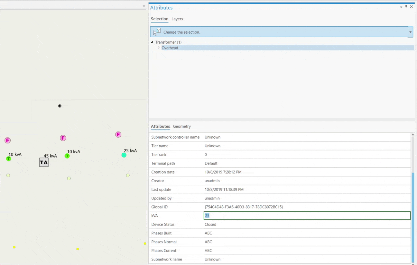Screen dimensions: 417x265
Task: Select the Transformer (1) tree item
Action: click(x=168, y=42)
